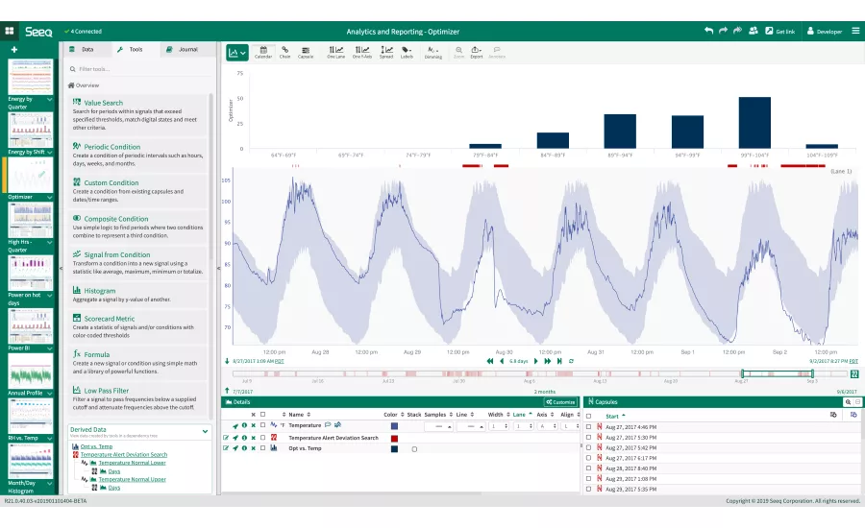Viewport: 865px width, 528px height.
Task: Open Energy by Shift worksheet dropdown arrow
Action: coord(50,152)
